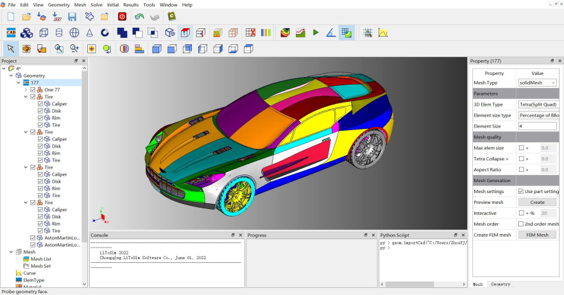The width and height of the screenshot is (564, 295).
Task: Click the gray Redo arrow icon
Action: [154, 17]
